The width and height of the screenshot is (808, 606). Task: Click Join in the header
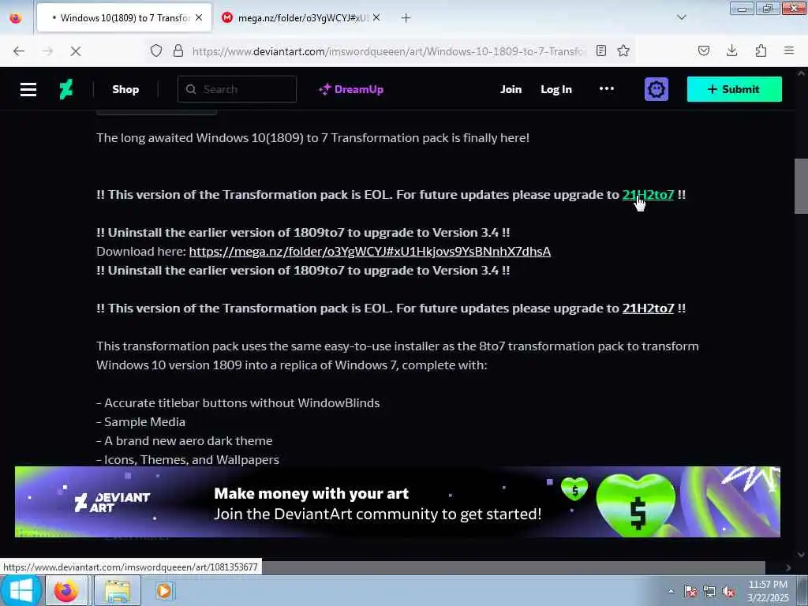point(511,89)
